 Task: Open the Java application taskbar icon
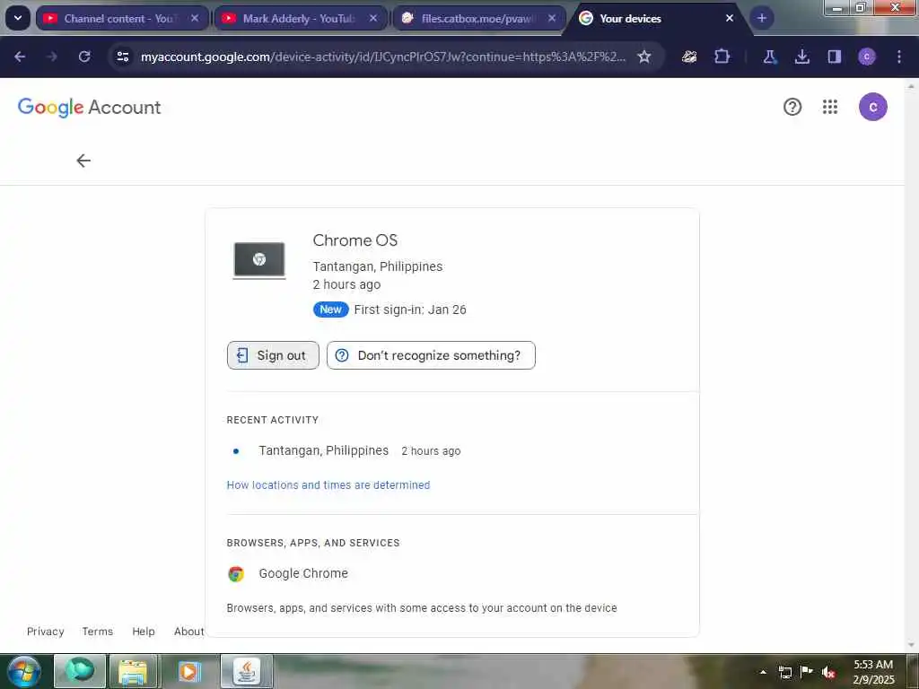coord(247,671)
